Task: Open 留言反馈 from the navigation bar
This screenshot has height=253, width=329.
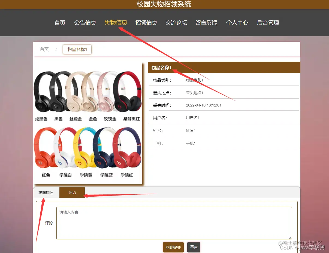Action: [x=206, y=23]
